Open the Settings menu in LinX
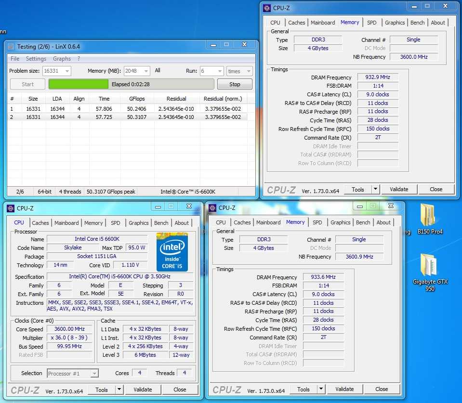 click(x=36, y=59)
